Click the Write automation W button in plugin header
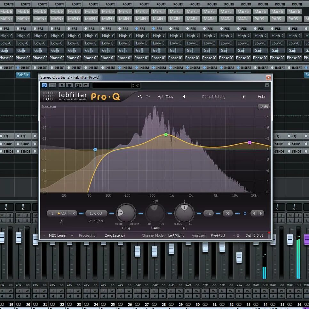 tap(69, 85)
